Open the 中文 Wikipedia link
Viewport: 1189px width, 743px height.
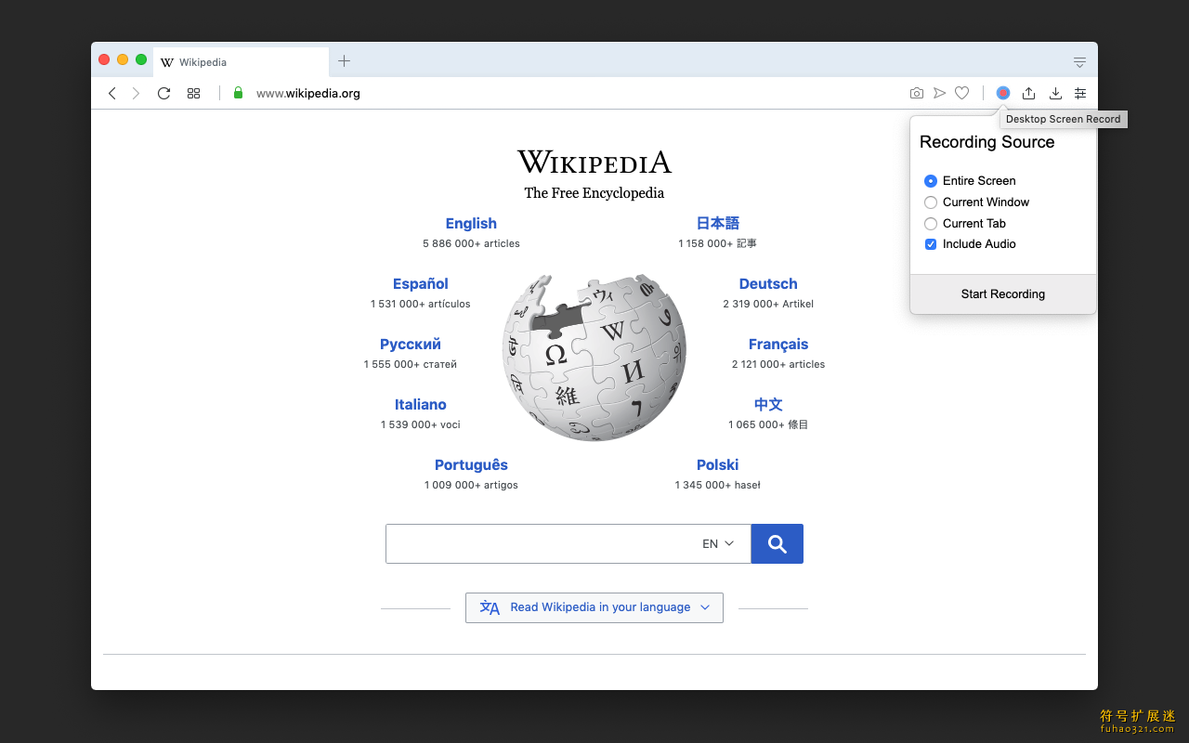[768, 405]
